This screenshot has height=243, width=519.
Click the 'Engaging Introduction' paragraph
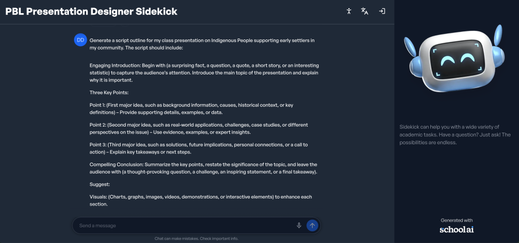204,73
